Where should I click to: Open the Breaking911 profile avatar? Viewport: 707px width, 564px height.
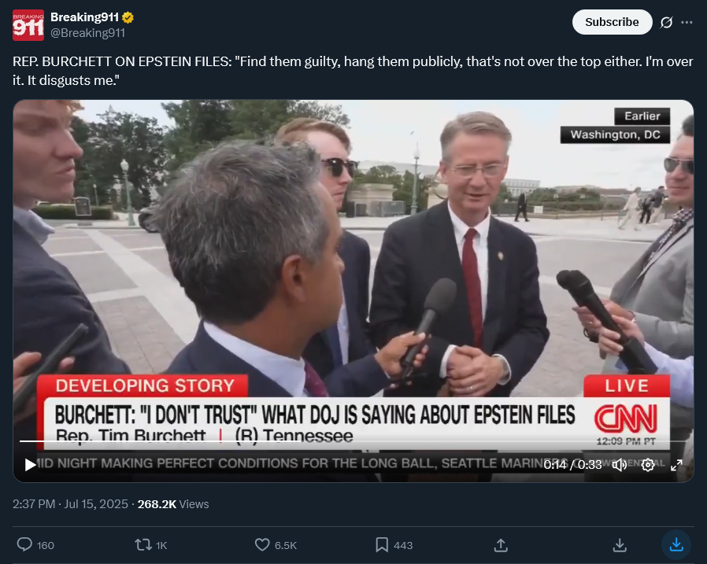click(28, 25)
